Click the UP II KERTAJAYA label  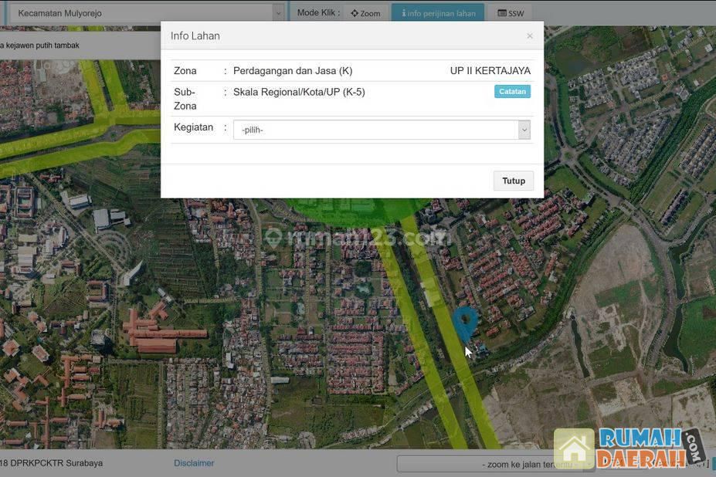click(490, 71)
